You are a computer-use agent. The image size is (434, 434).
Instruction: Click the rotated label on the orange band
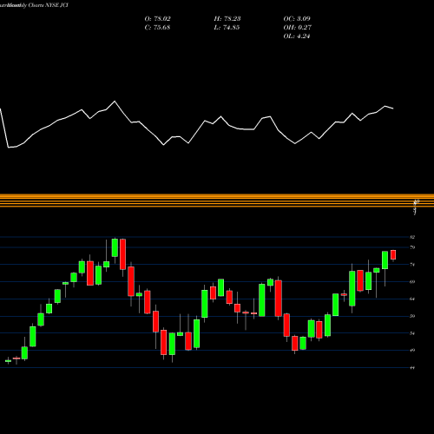pos(417,207)
